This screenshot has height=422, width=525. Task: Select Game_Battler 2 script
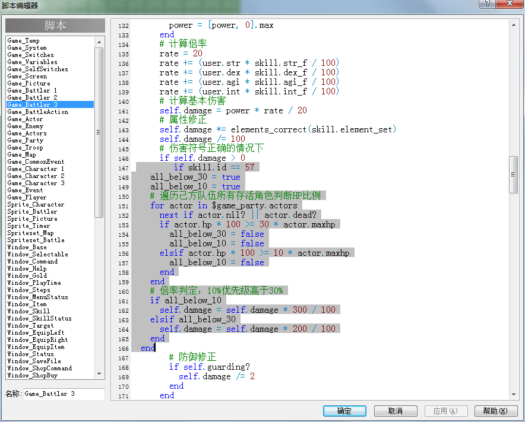pos(50,98)
